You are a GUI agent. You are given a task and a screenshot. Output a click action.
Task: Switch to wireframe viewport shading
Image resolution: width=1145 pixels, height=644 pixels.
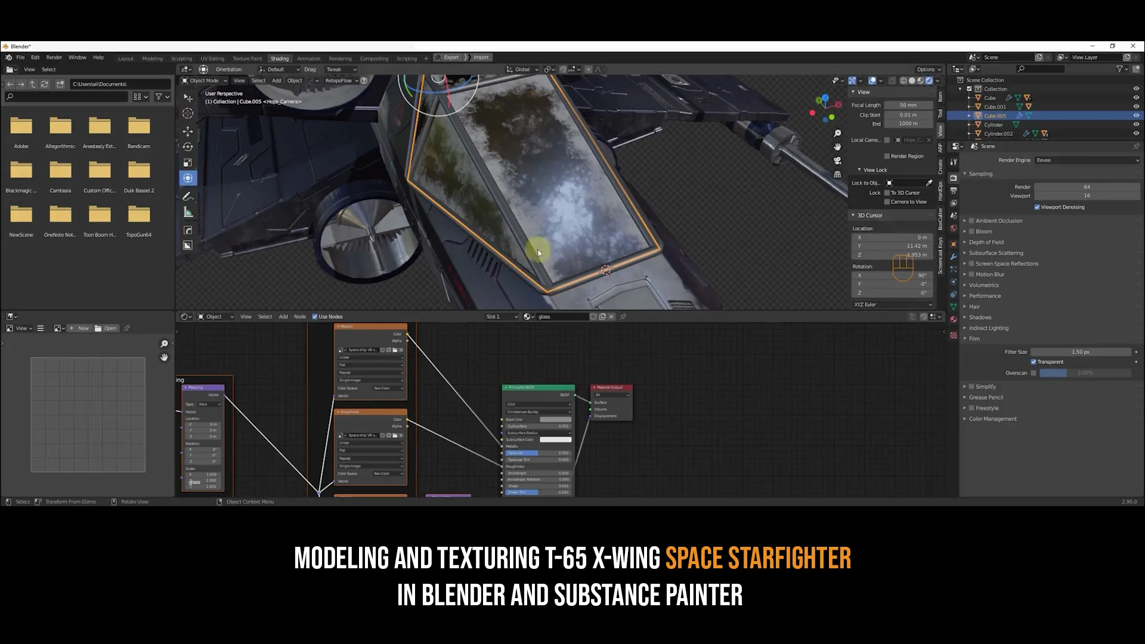coord(903,80)
